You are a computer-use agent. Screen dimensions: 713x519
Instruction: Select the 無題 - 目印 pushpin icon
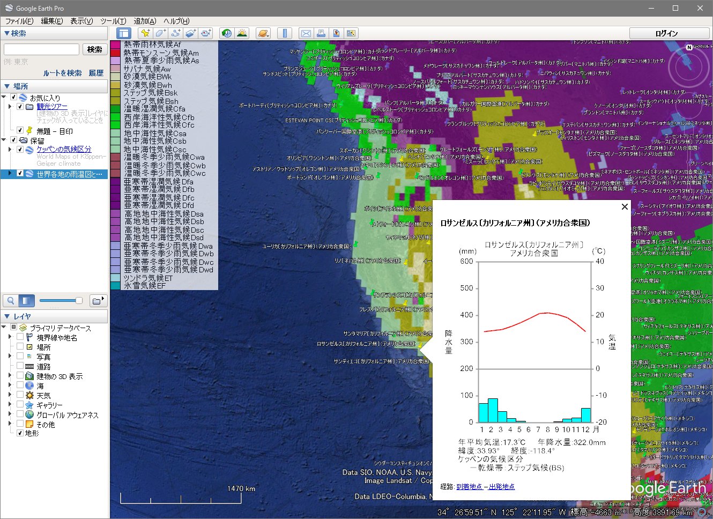click(29, 130)
